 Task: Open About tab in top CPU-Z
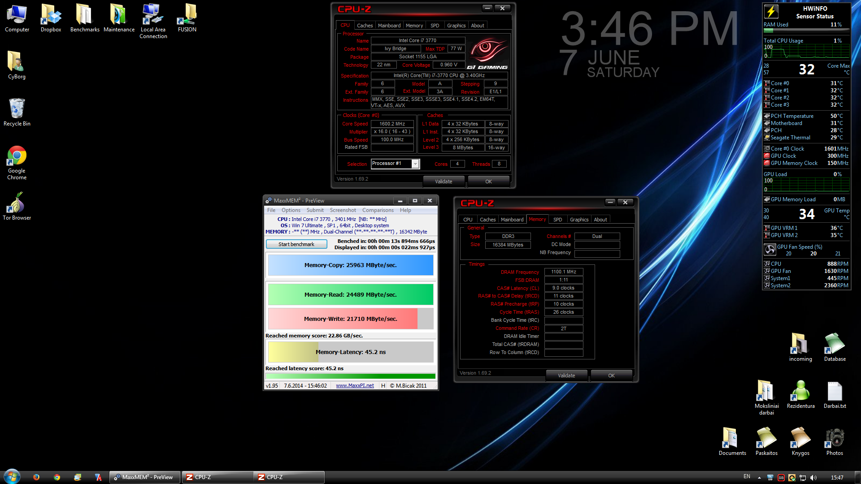coord(478,26)
